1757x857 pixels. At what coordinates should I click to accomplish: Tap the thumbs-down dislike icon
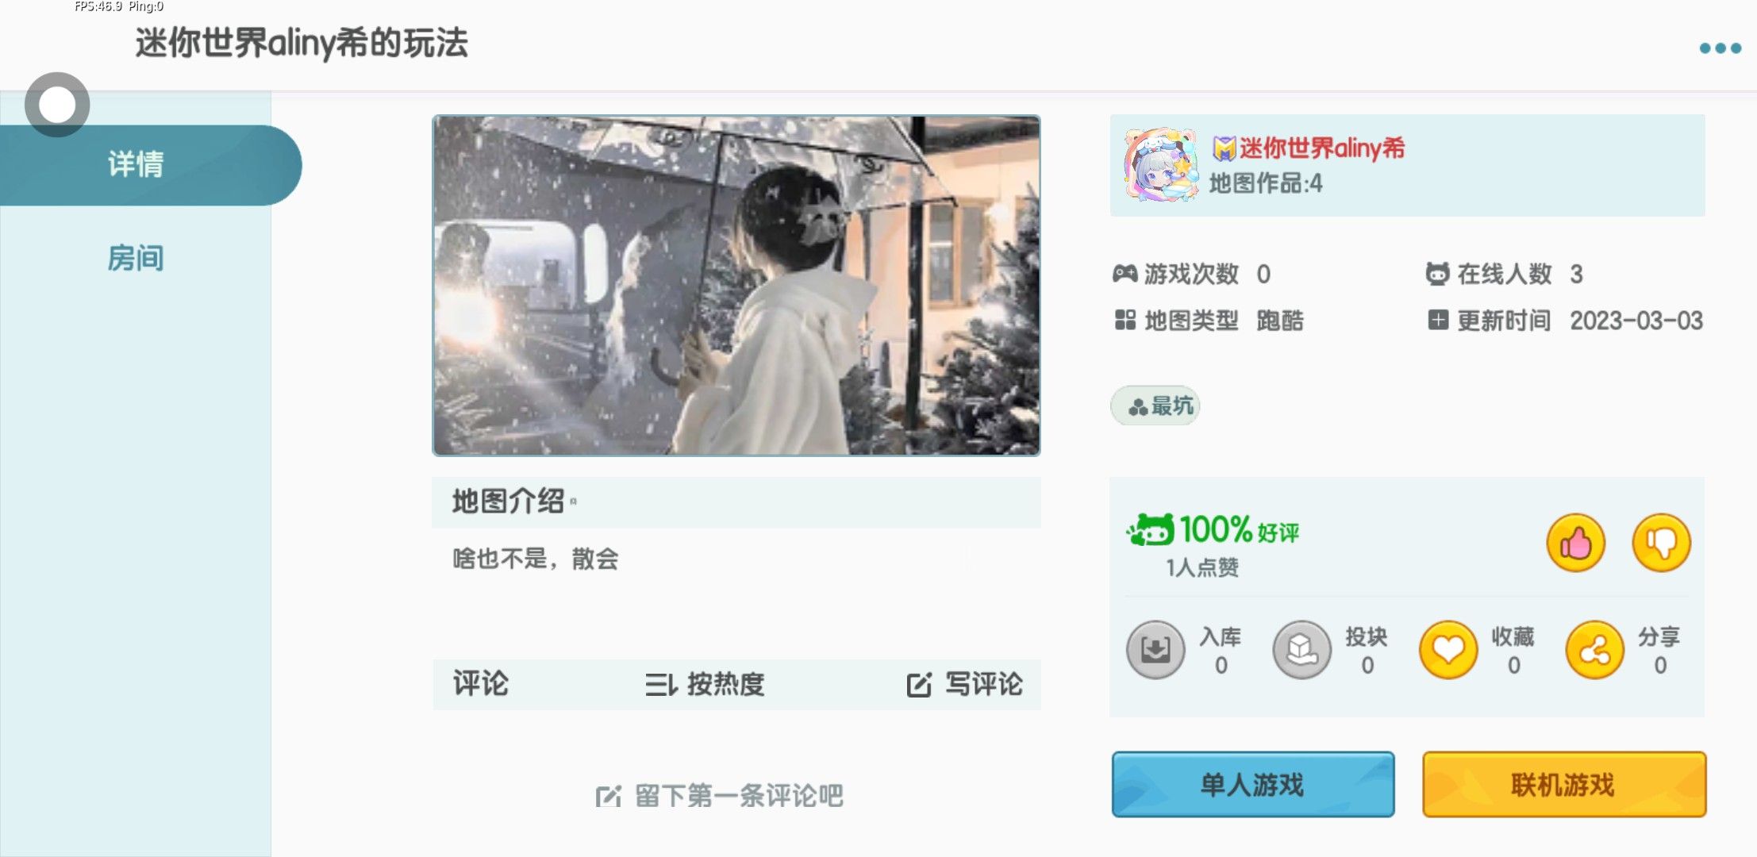[1661, 543]
